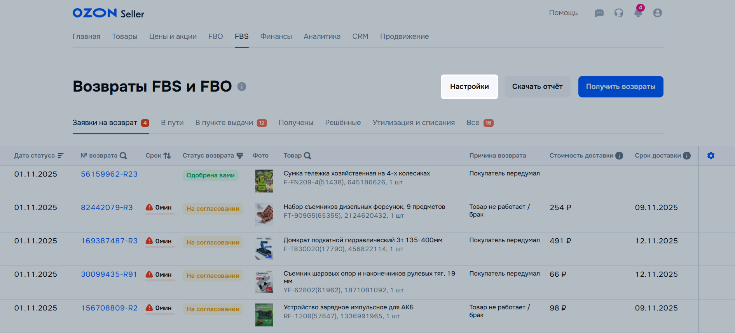Click the Получить возвраты button
The height and width of the screenshot is (333, 735).
click(x=620, y=87)
